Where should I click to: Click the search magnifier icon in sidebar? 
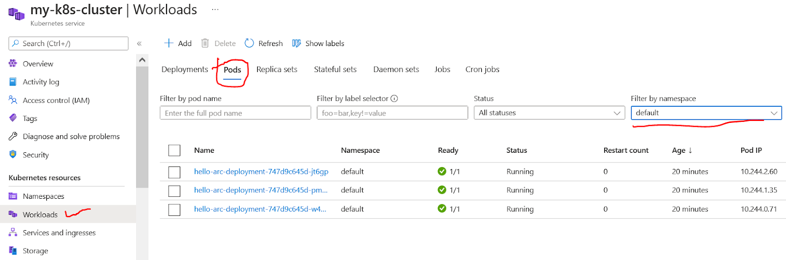tap(16, 43)
